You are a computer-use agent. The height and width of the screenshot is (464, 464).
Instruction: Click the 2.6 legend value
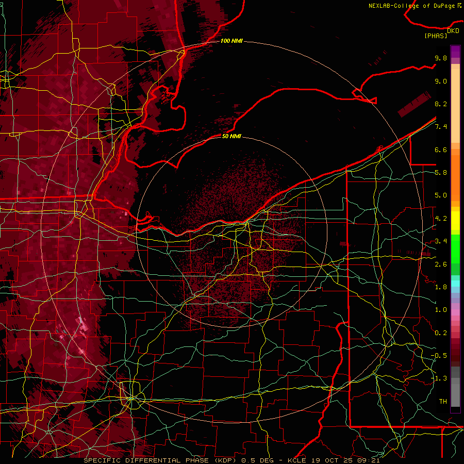[441, 264]
